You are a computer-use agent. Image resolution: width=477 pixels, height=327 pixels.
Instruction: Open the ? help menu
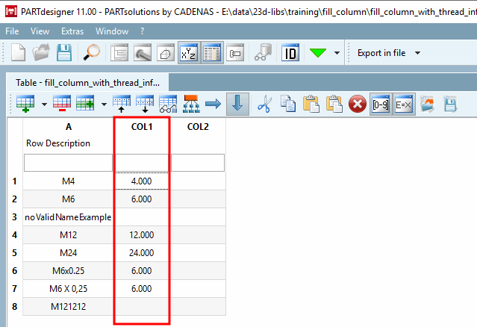click(x=143, y=31)
